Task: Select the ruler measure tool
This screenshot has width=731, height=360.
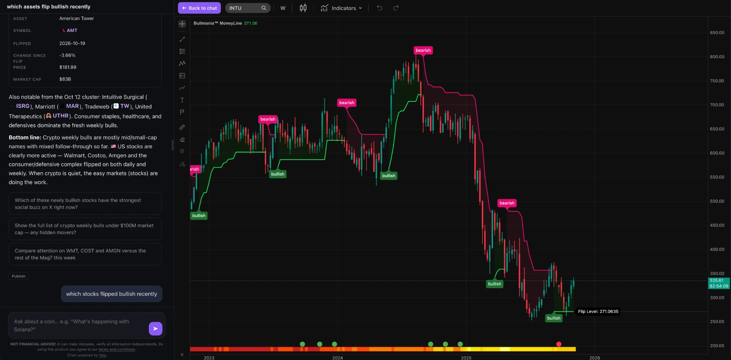Action: [x=182, y=127]
